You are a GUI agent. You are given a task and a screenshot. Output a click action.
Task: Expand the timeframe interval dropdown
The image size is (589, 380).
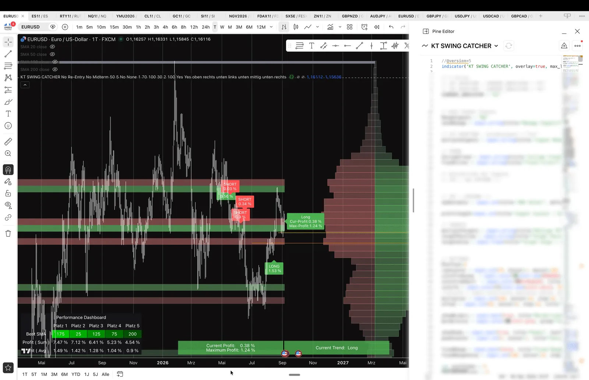(x=271, y=27)
